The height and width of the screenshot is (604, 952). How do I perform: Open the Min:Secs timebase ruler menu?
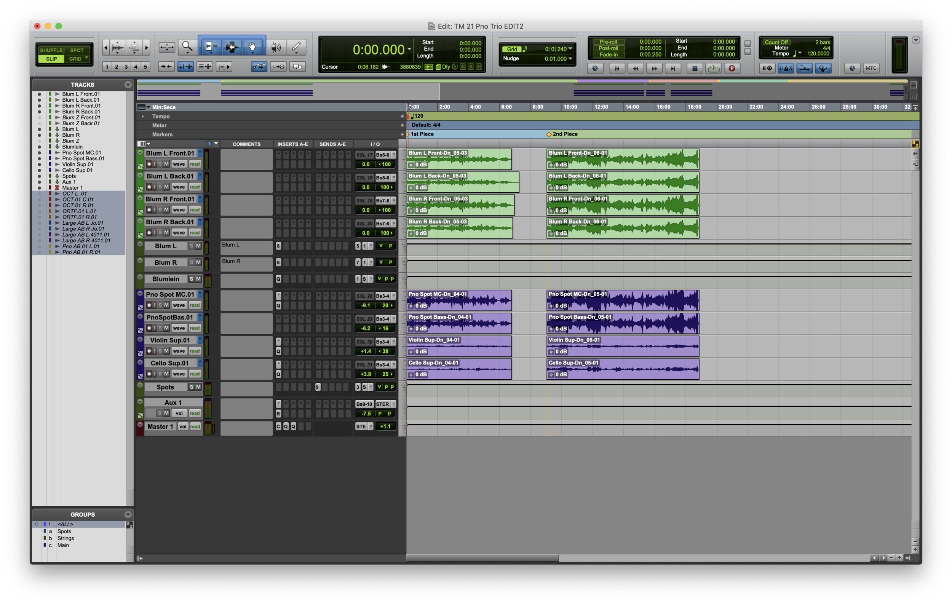tap(144, 107)
